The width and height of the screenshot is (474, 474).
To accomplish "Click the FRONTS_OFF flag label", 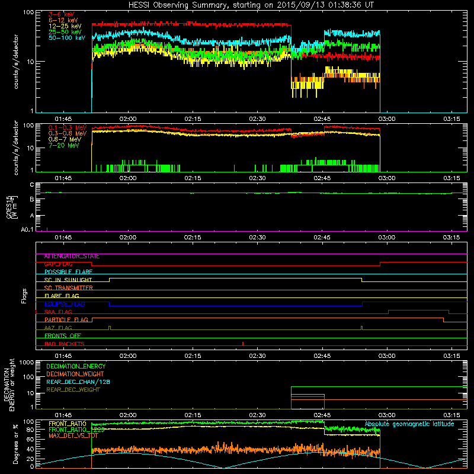I will (x=62, y=336).
